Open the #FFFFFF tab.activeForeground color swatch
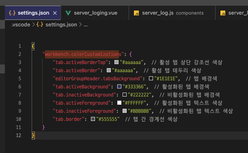The image size is (248, 153). (119, 103)
